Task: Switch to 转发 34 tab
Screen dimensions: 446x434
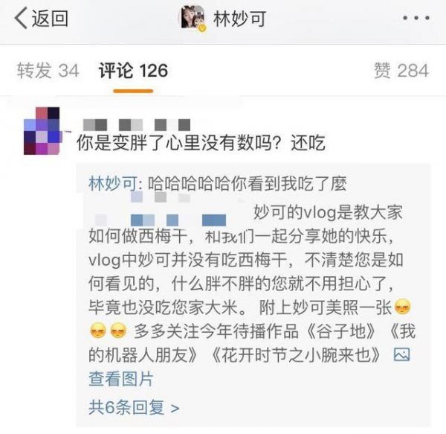Action: 48,71
